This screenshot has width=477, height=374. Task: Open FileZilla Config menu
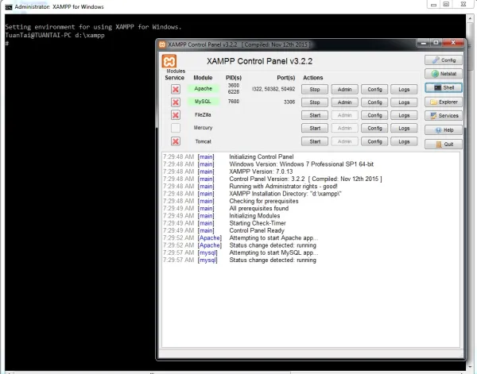(x=374, y=115)
